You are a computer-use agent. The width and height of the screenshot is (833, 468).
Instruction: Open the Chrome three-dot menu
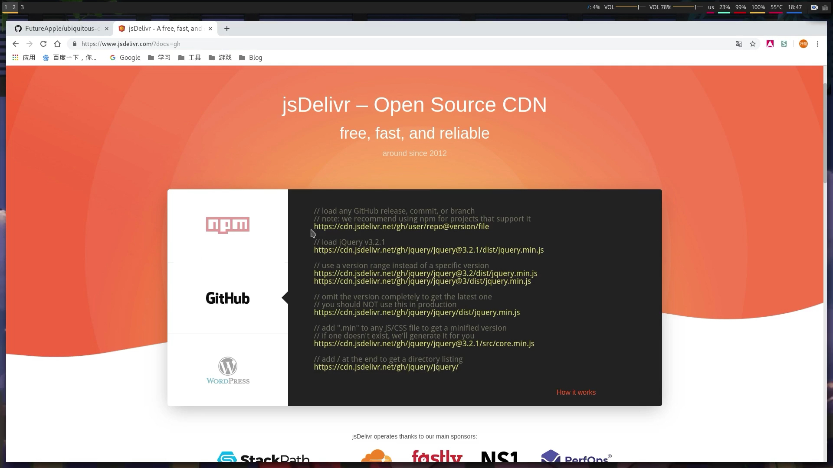point(818,44)
